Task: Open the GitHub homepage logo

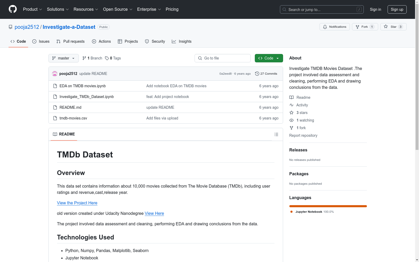Action: (13, 9)
